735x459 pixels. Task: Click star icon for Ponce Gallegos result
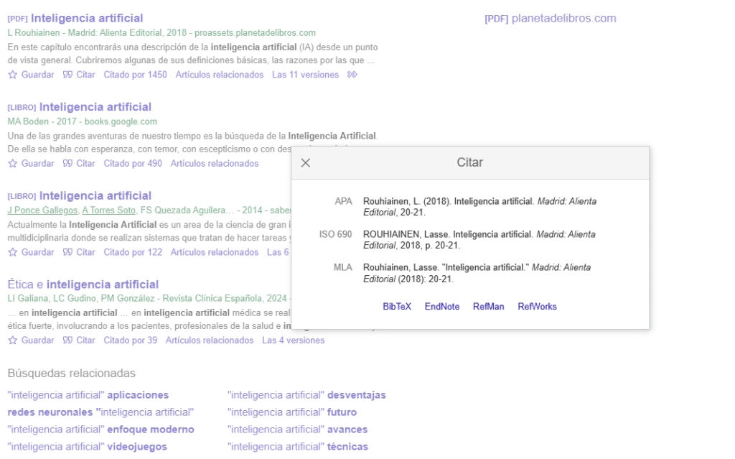point(13,252)
